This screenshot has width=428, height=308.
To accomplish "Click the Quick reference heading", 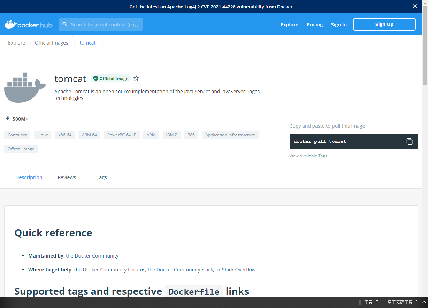I will [53, 233].
